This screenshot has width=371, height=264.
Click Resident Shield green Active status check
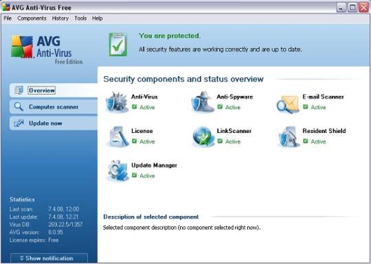pos(306,141)
